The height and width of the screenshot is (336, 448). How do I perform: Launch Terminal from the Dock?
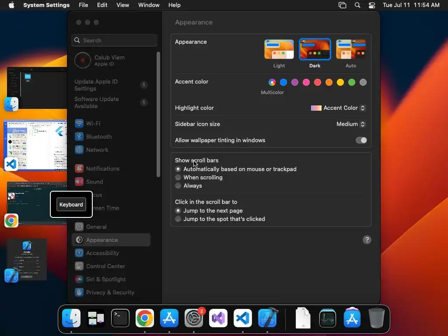pyautogui.click(x=120, y=318)
